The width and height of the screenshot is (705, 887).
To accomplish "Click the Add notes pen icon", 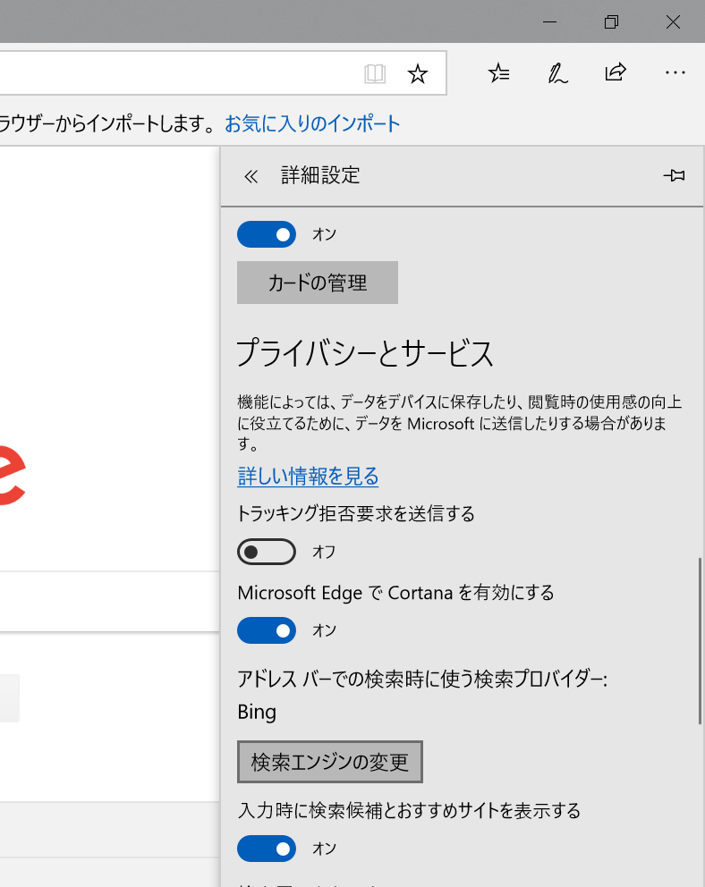I will point(558,73).
